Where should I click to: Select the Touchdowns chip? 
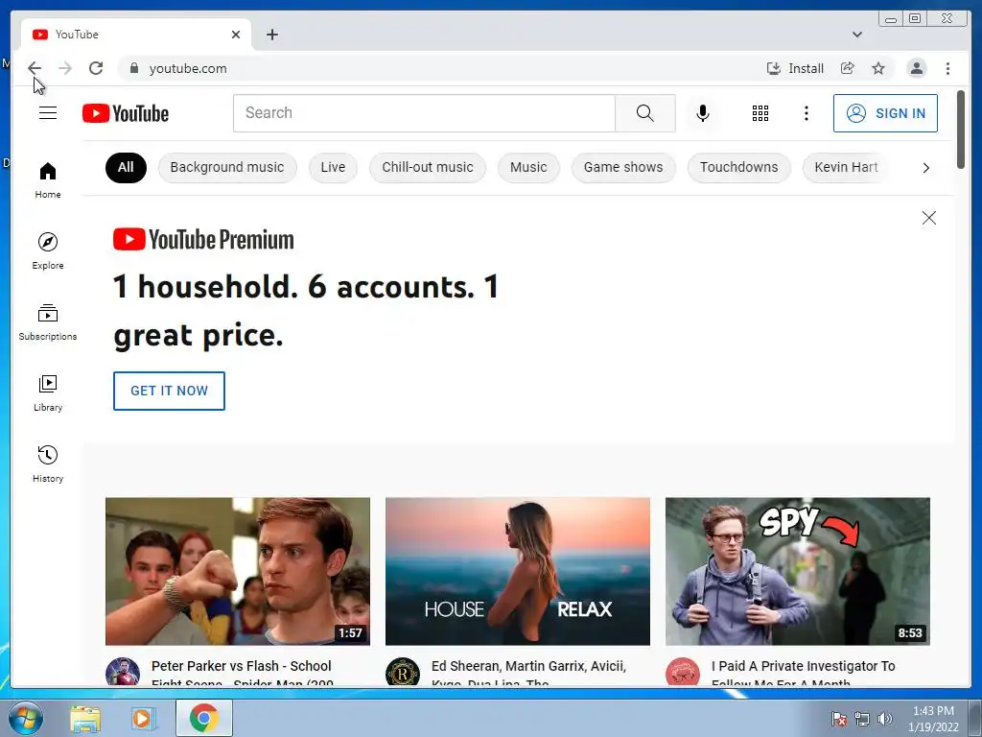[x=739, y=167]
